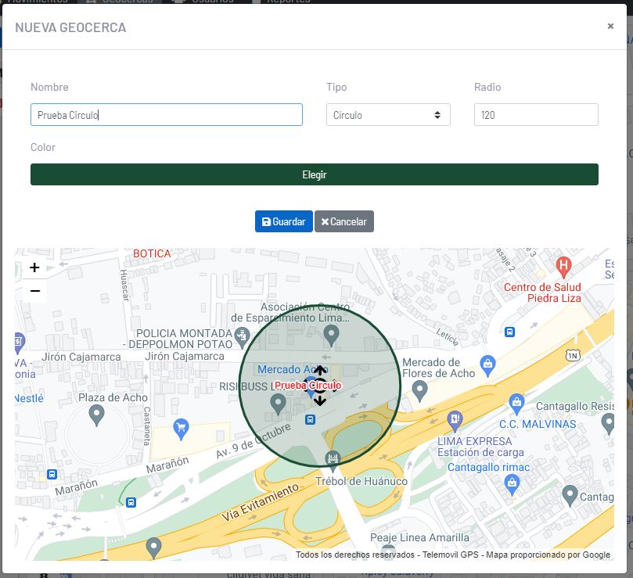Image resolution: width=633 pixels, height=578 pixels.
Task: Click the LIMA EXPRESA charging station marker
Action: coord(455,420)
